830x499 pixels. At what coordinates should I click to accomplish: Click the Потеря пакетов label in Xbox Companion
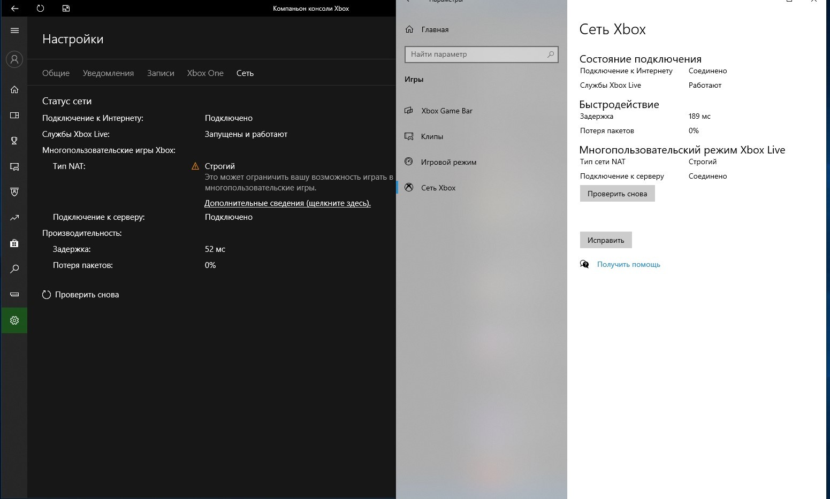(83, 265)
